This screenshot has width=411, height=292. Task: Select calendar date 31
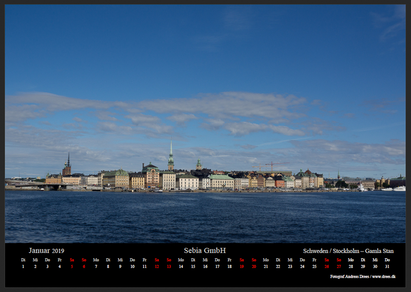[387, 266]
